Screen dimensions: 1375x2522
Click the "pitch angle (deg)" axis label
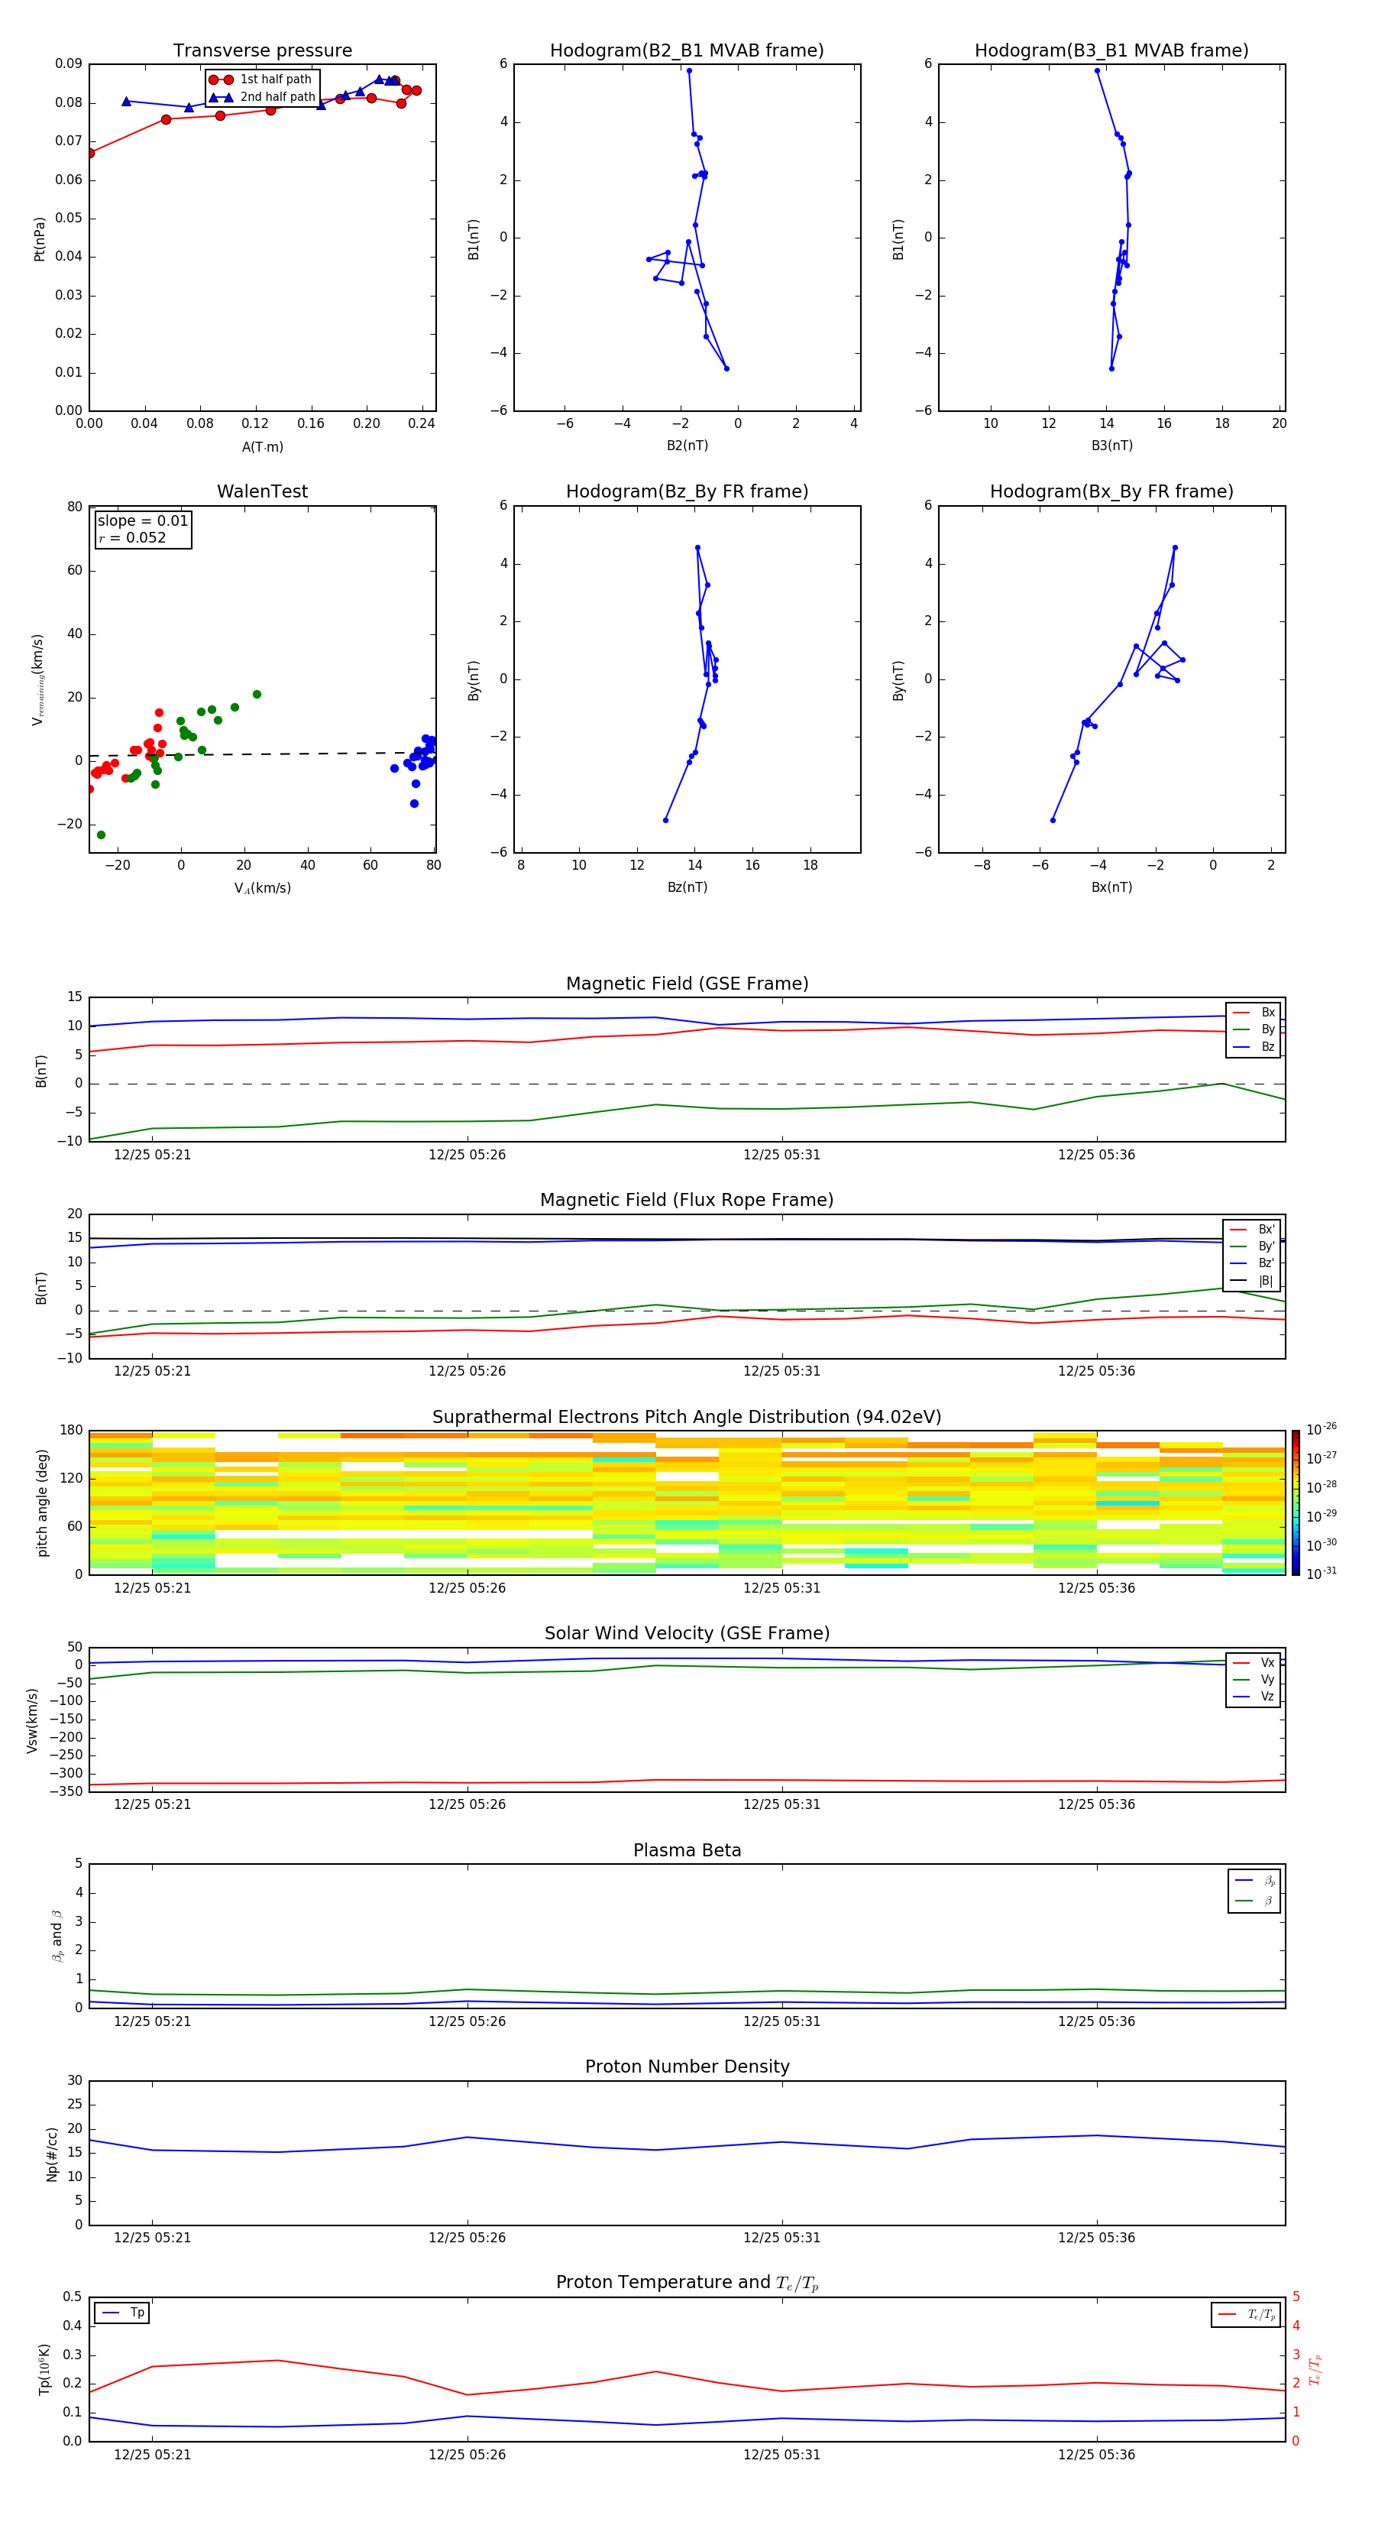[x=42, y=1503]
